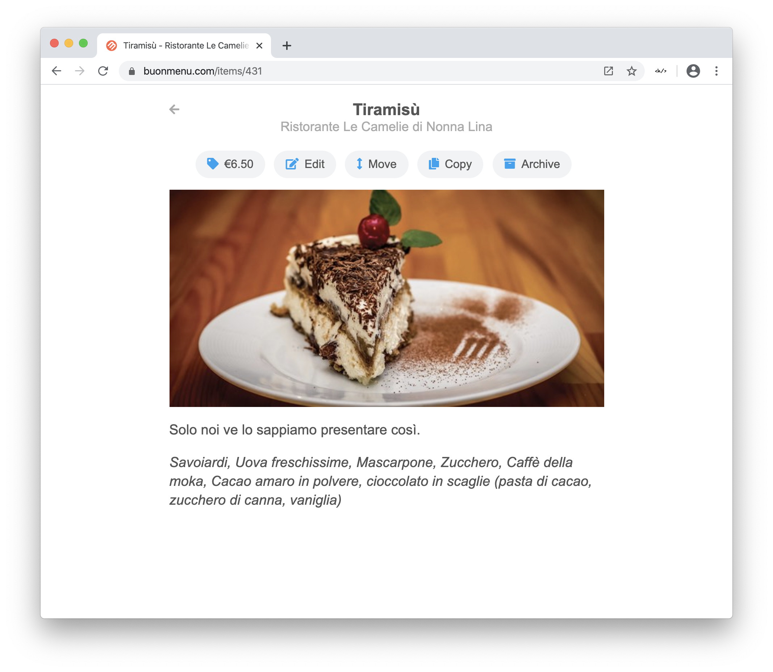Click the back arrow beside Tiramisù title

tap(174, 109)
